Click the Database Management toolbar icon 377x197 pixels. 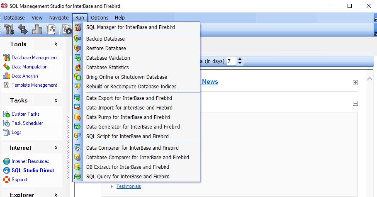pos(9,29)
